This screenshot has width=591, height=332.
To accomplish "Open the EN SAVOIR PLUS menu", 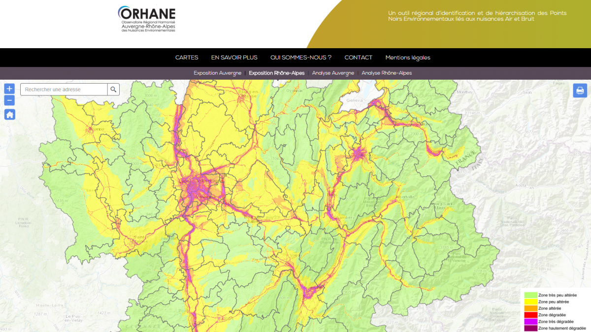I will (234, 58).
